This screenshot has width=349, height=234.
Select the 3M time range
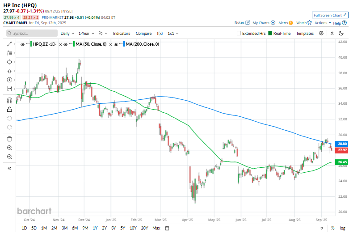point(64,228)
